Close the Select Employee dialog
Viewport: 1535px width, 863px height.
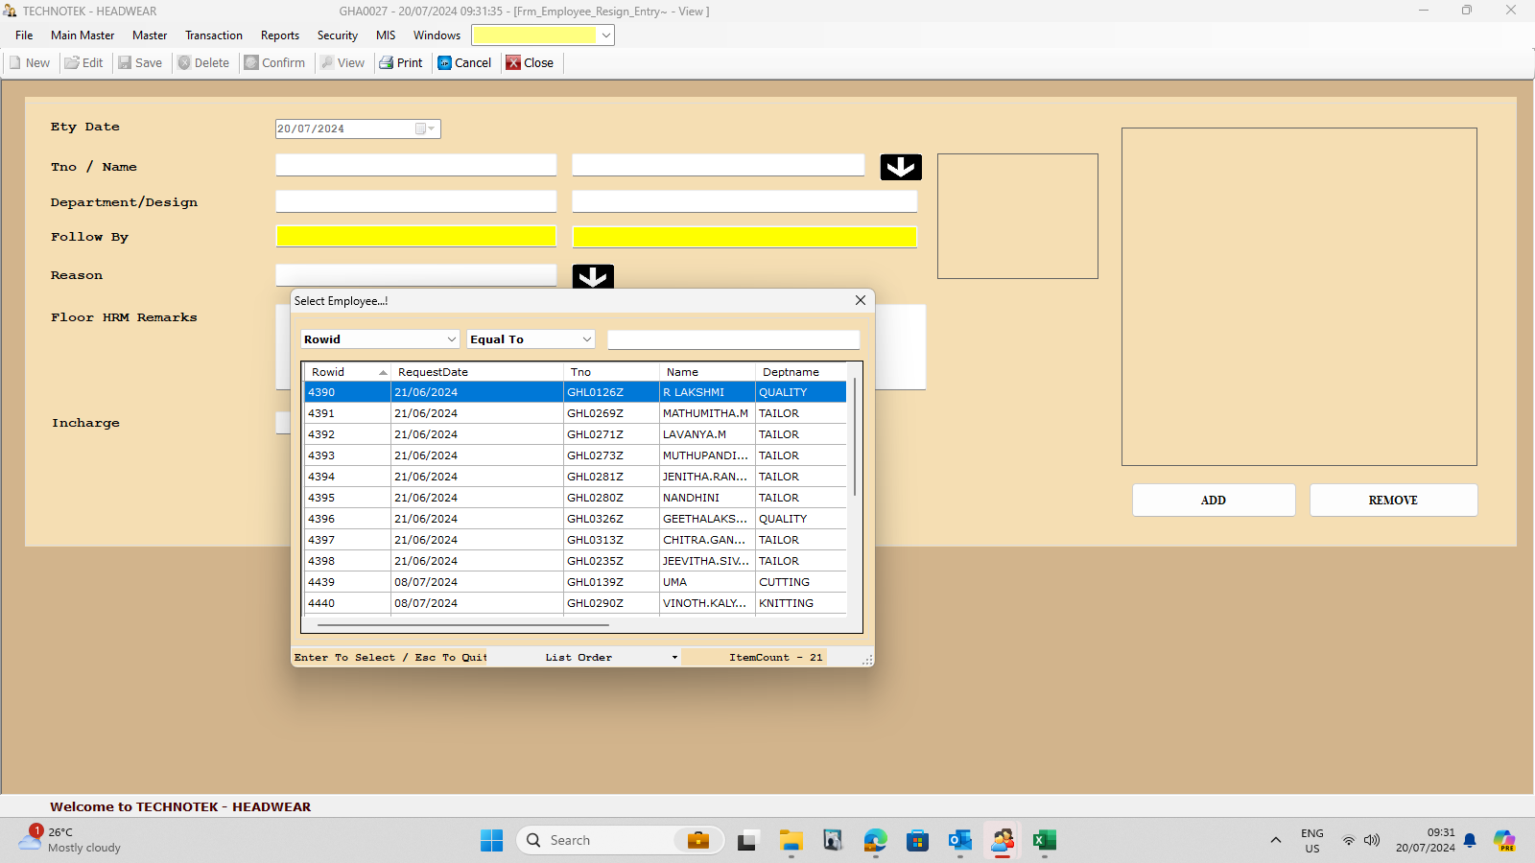tap(861, 300)
